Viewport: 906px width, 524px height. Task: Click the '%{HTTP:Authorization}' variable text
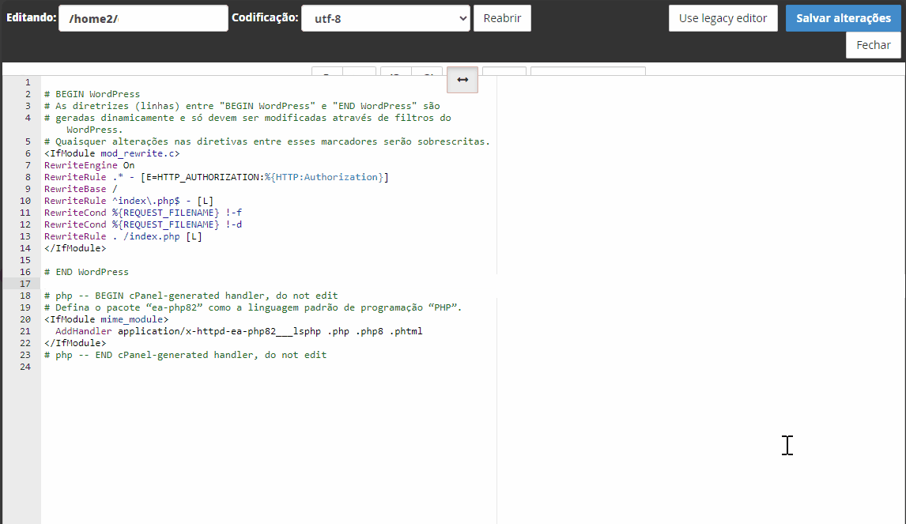pyautogui.click(x=323, y=177)
